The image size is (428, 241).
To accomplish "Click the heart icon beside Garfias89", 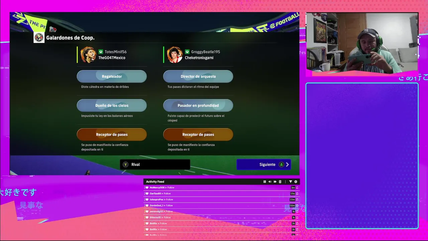I will (x=147, y=194).
